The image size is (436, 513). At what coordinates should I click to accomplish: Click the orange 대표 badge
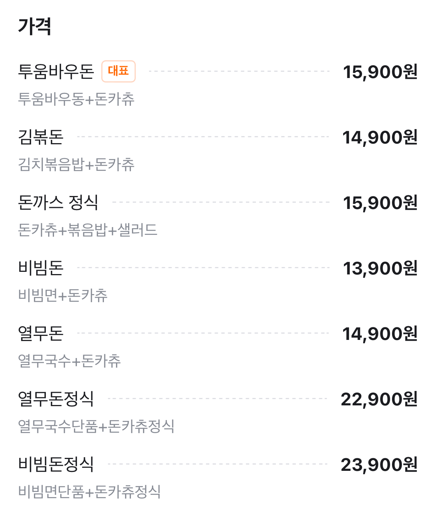118,71
